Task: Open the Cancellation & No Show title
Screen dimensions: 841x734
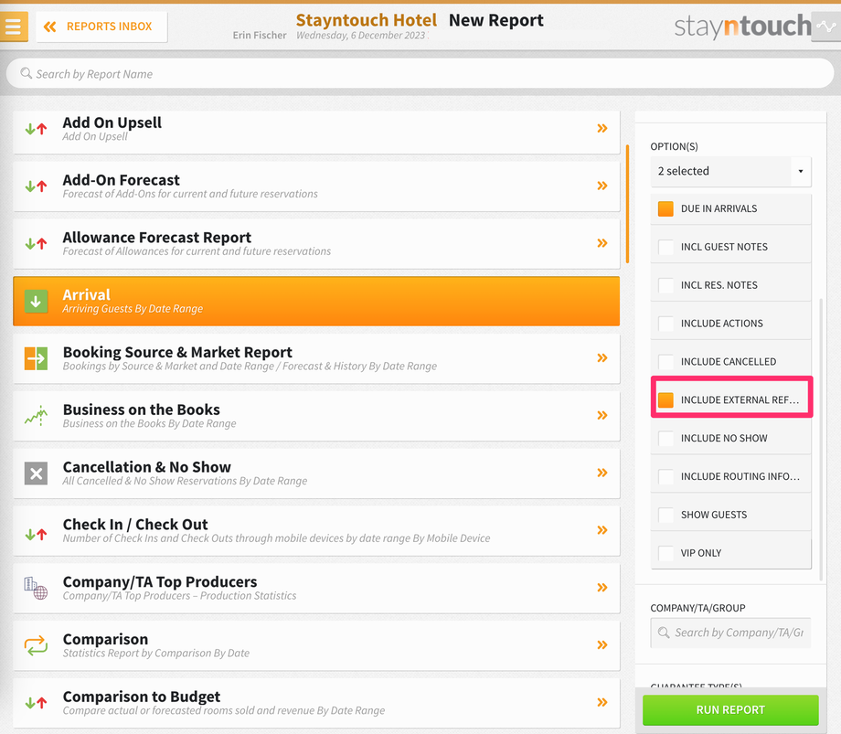Action: pyautogui.click(x=147, y=466)
